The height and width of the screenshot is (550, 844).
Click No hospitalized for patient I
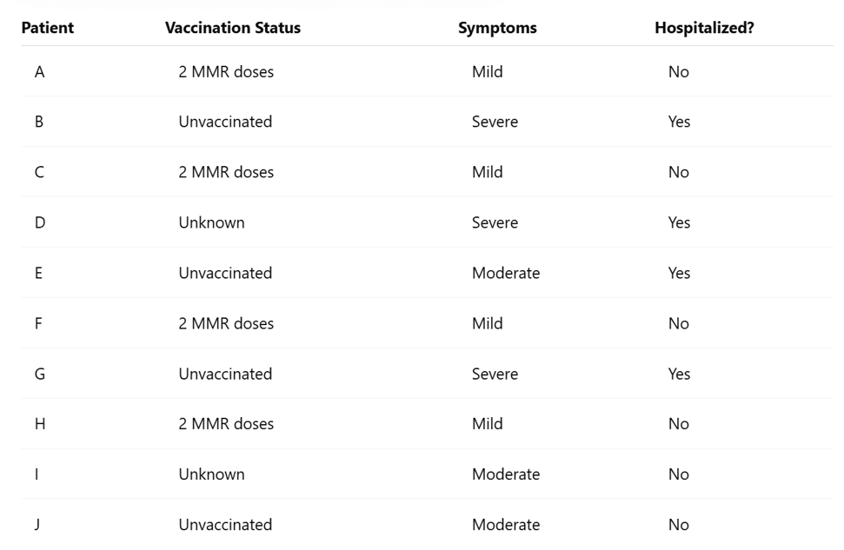pos(678,474)
